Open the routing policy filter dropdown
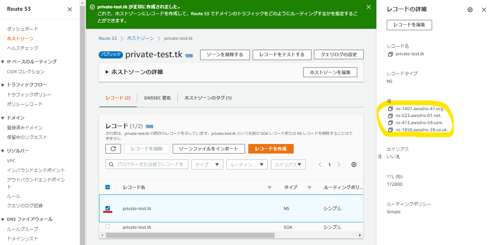This screenshot has width=491, height=245. (247, 164)
